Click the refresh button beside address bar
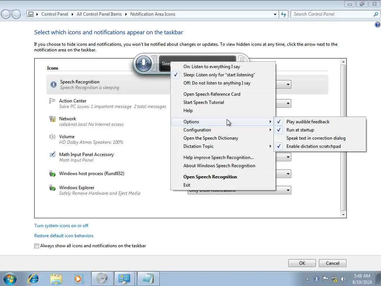 point(284,15)
